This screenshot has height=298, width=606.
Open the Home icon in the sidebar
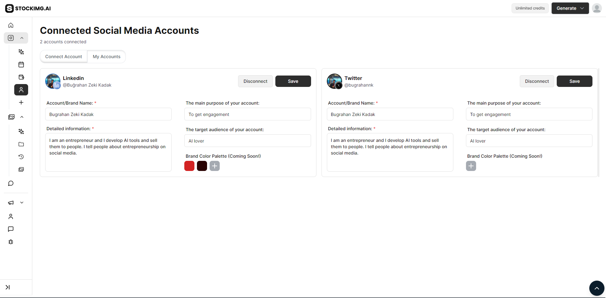coord(10,25)
